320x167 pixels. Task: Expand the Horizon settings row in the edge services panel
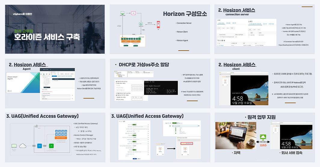pos(185,126)
